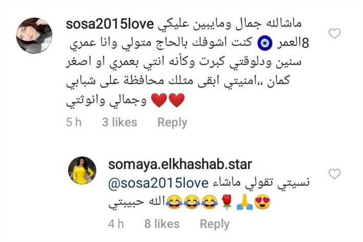Open the yellow dress profile picture

(82, 171)
